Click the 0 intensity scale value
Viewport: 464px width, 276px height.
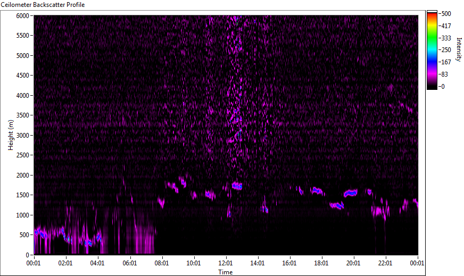click(x=443, y=86)
